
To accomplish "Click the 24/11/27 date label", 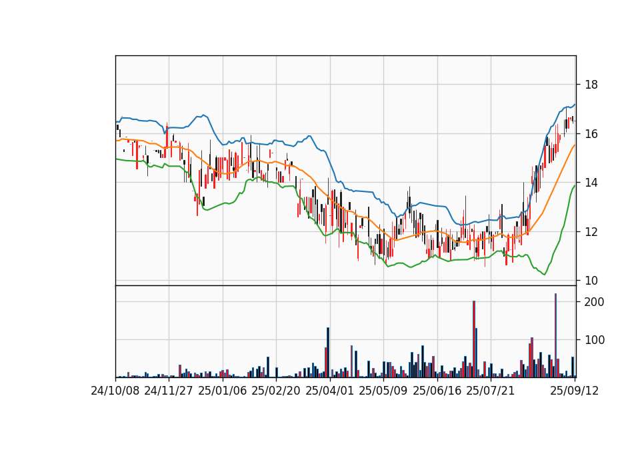I will (169, 391).
